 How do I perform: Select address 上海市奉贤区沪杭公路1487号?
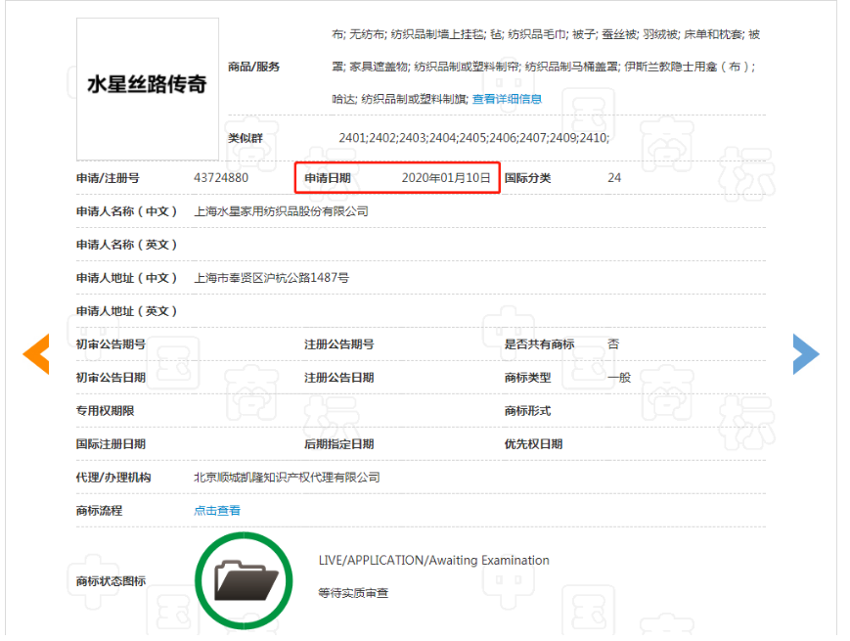(x=272, y=278)
